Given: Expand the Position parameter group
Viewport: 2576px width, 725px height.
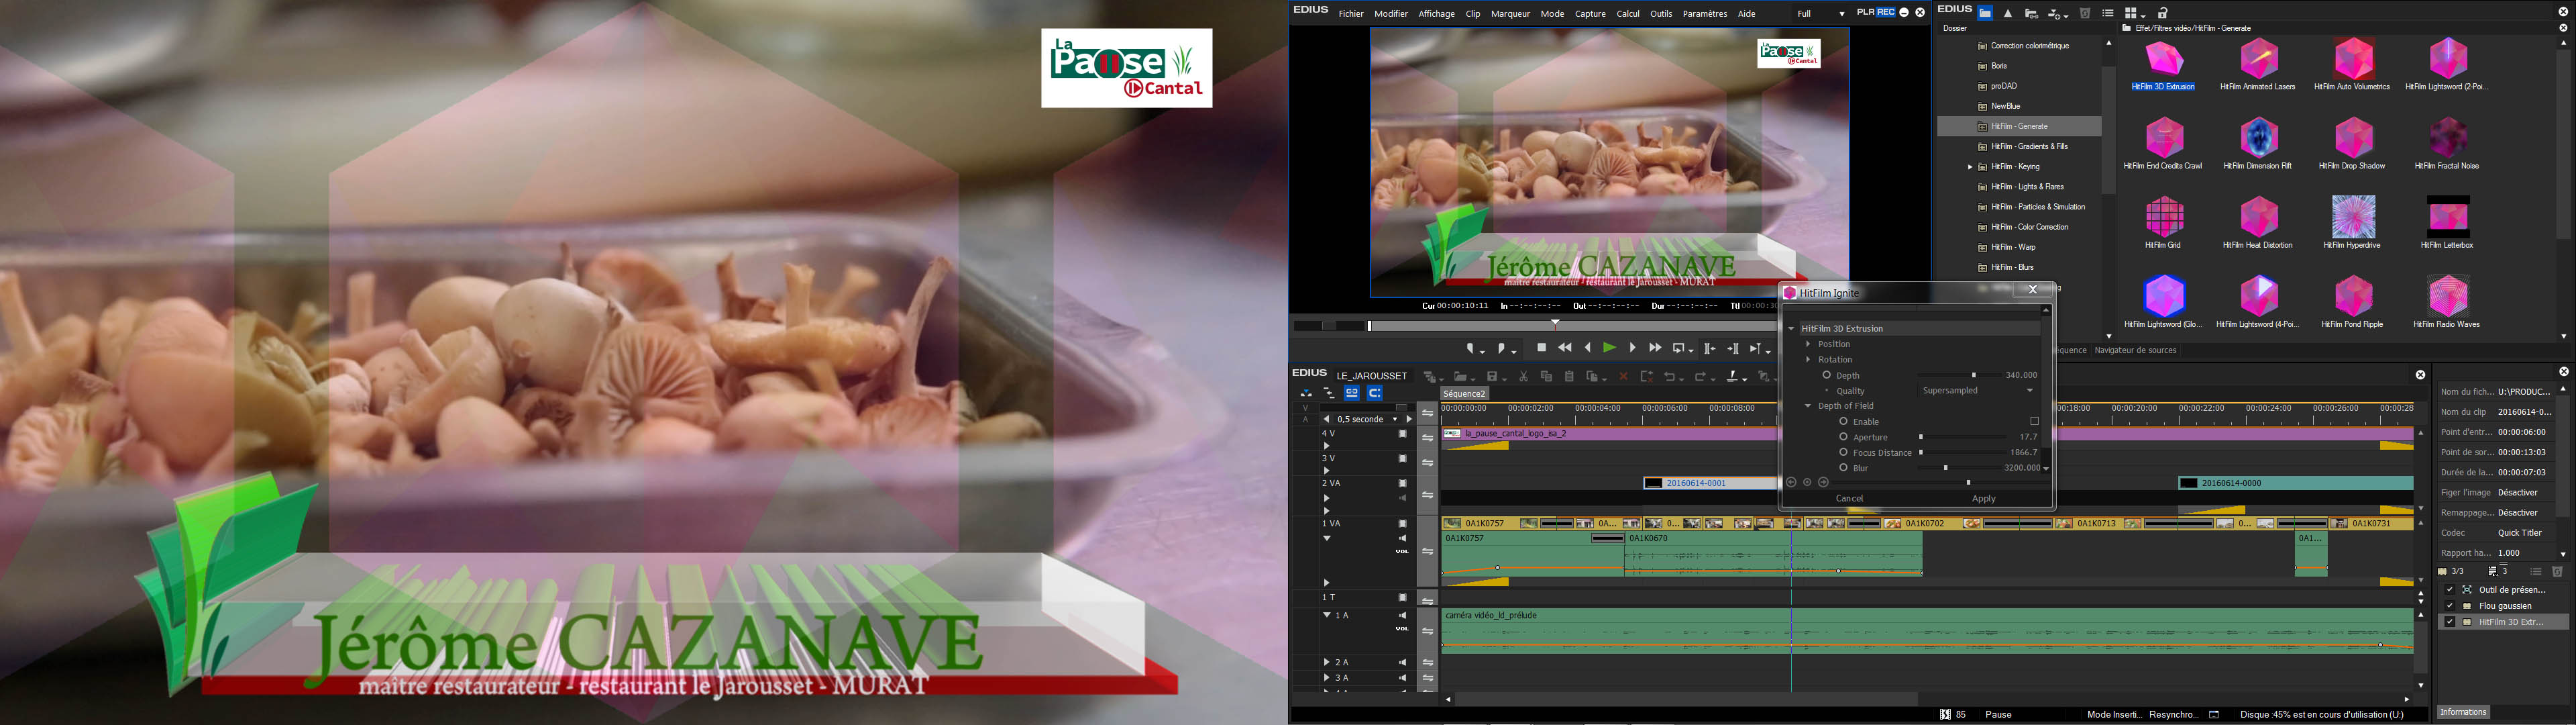Looking at the screenshot, I should (1808, 344).
